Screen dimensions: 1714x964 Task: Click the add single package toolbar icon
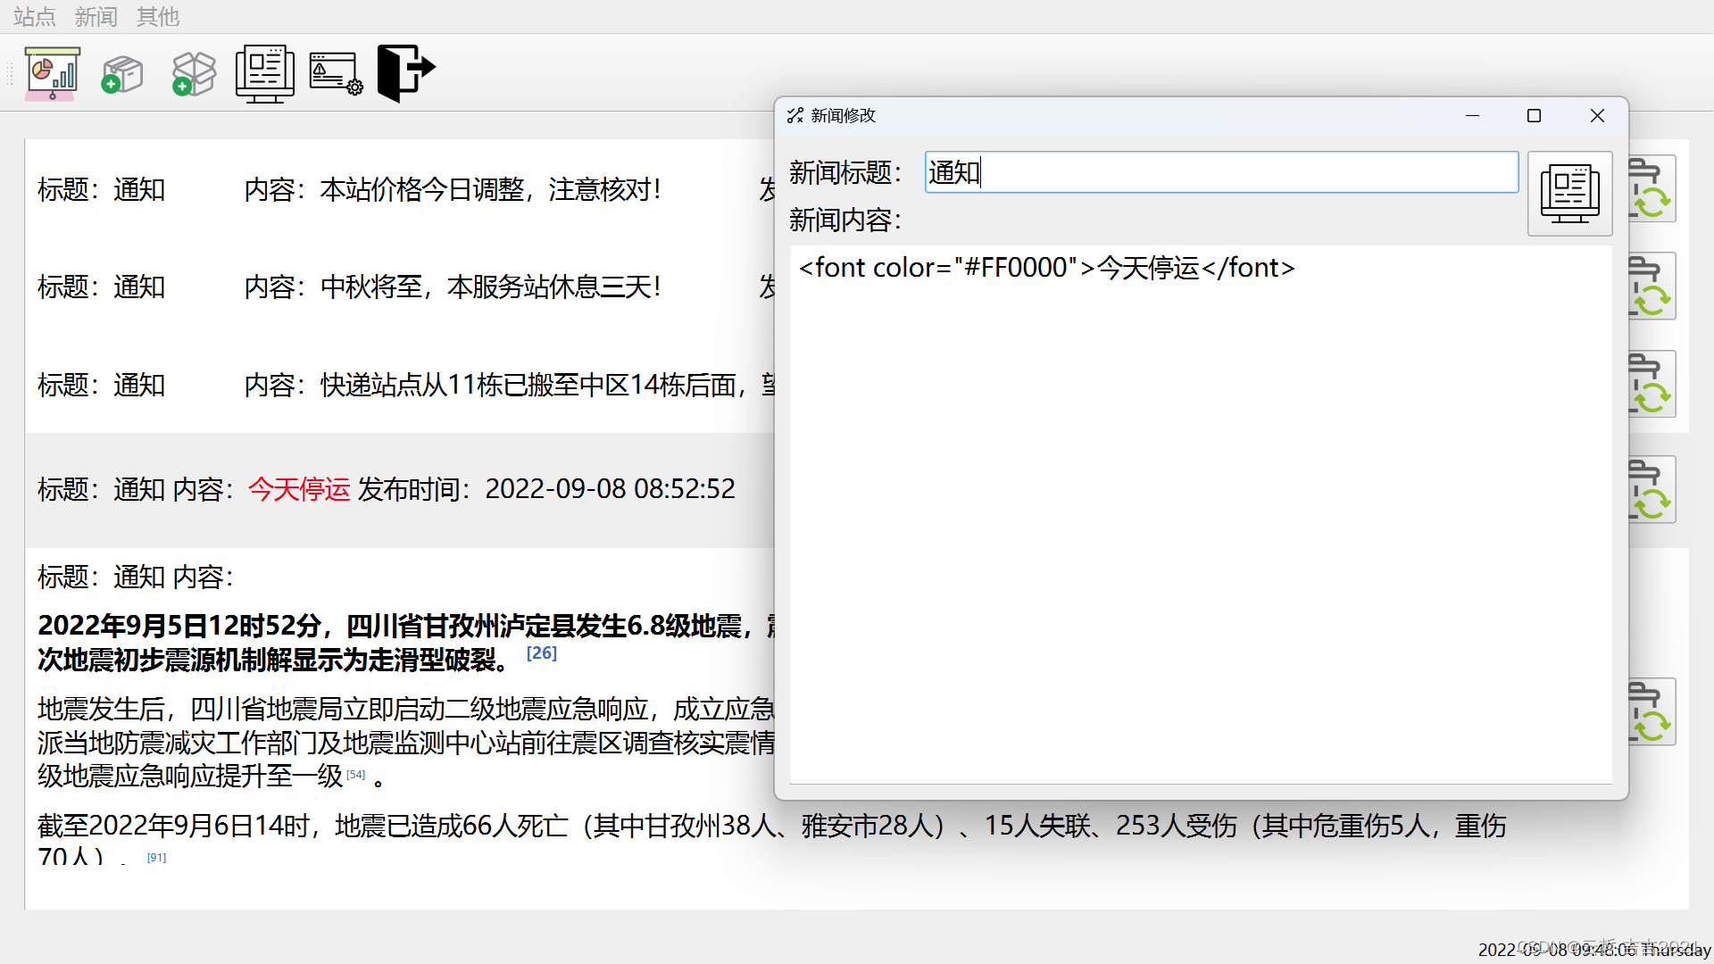[x=122, y=74]
